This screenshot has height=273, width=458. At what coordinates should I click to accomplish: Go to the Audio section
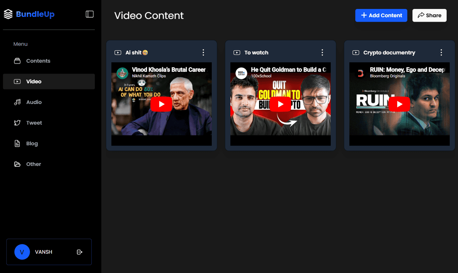click(x=49, y=102)
